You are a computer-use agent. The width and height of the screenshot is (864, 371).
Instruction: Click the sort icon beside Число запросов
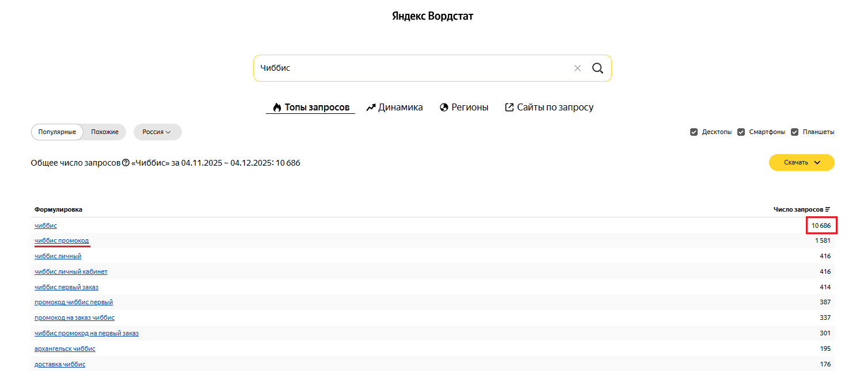coord(828,209)
